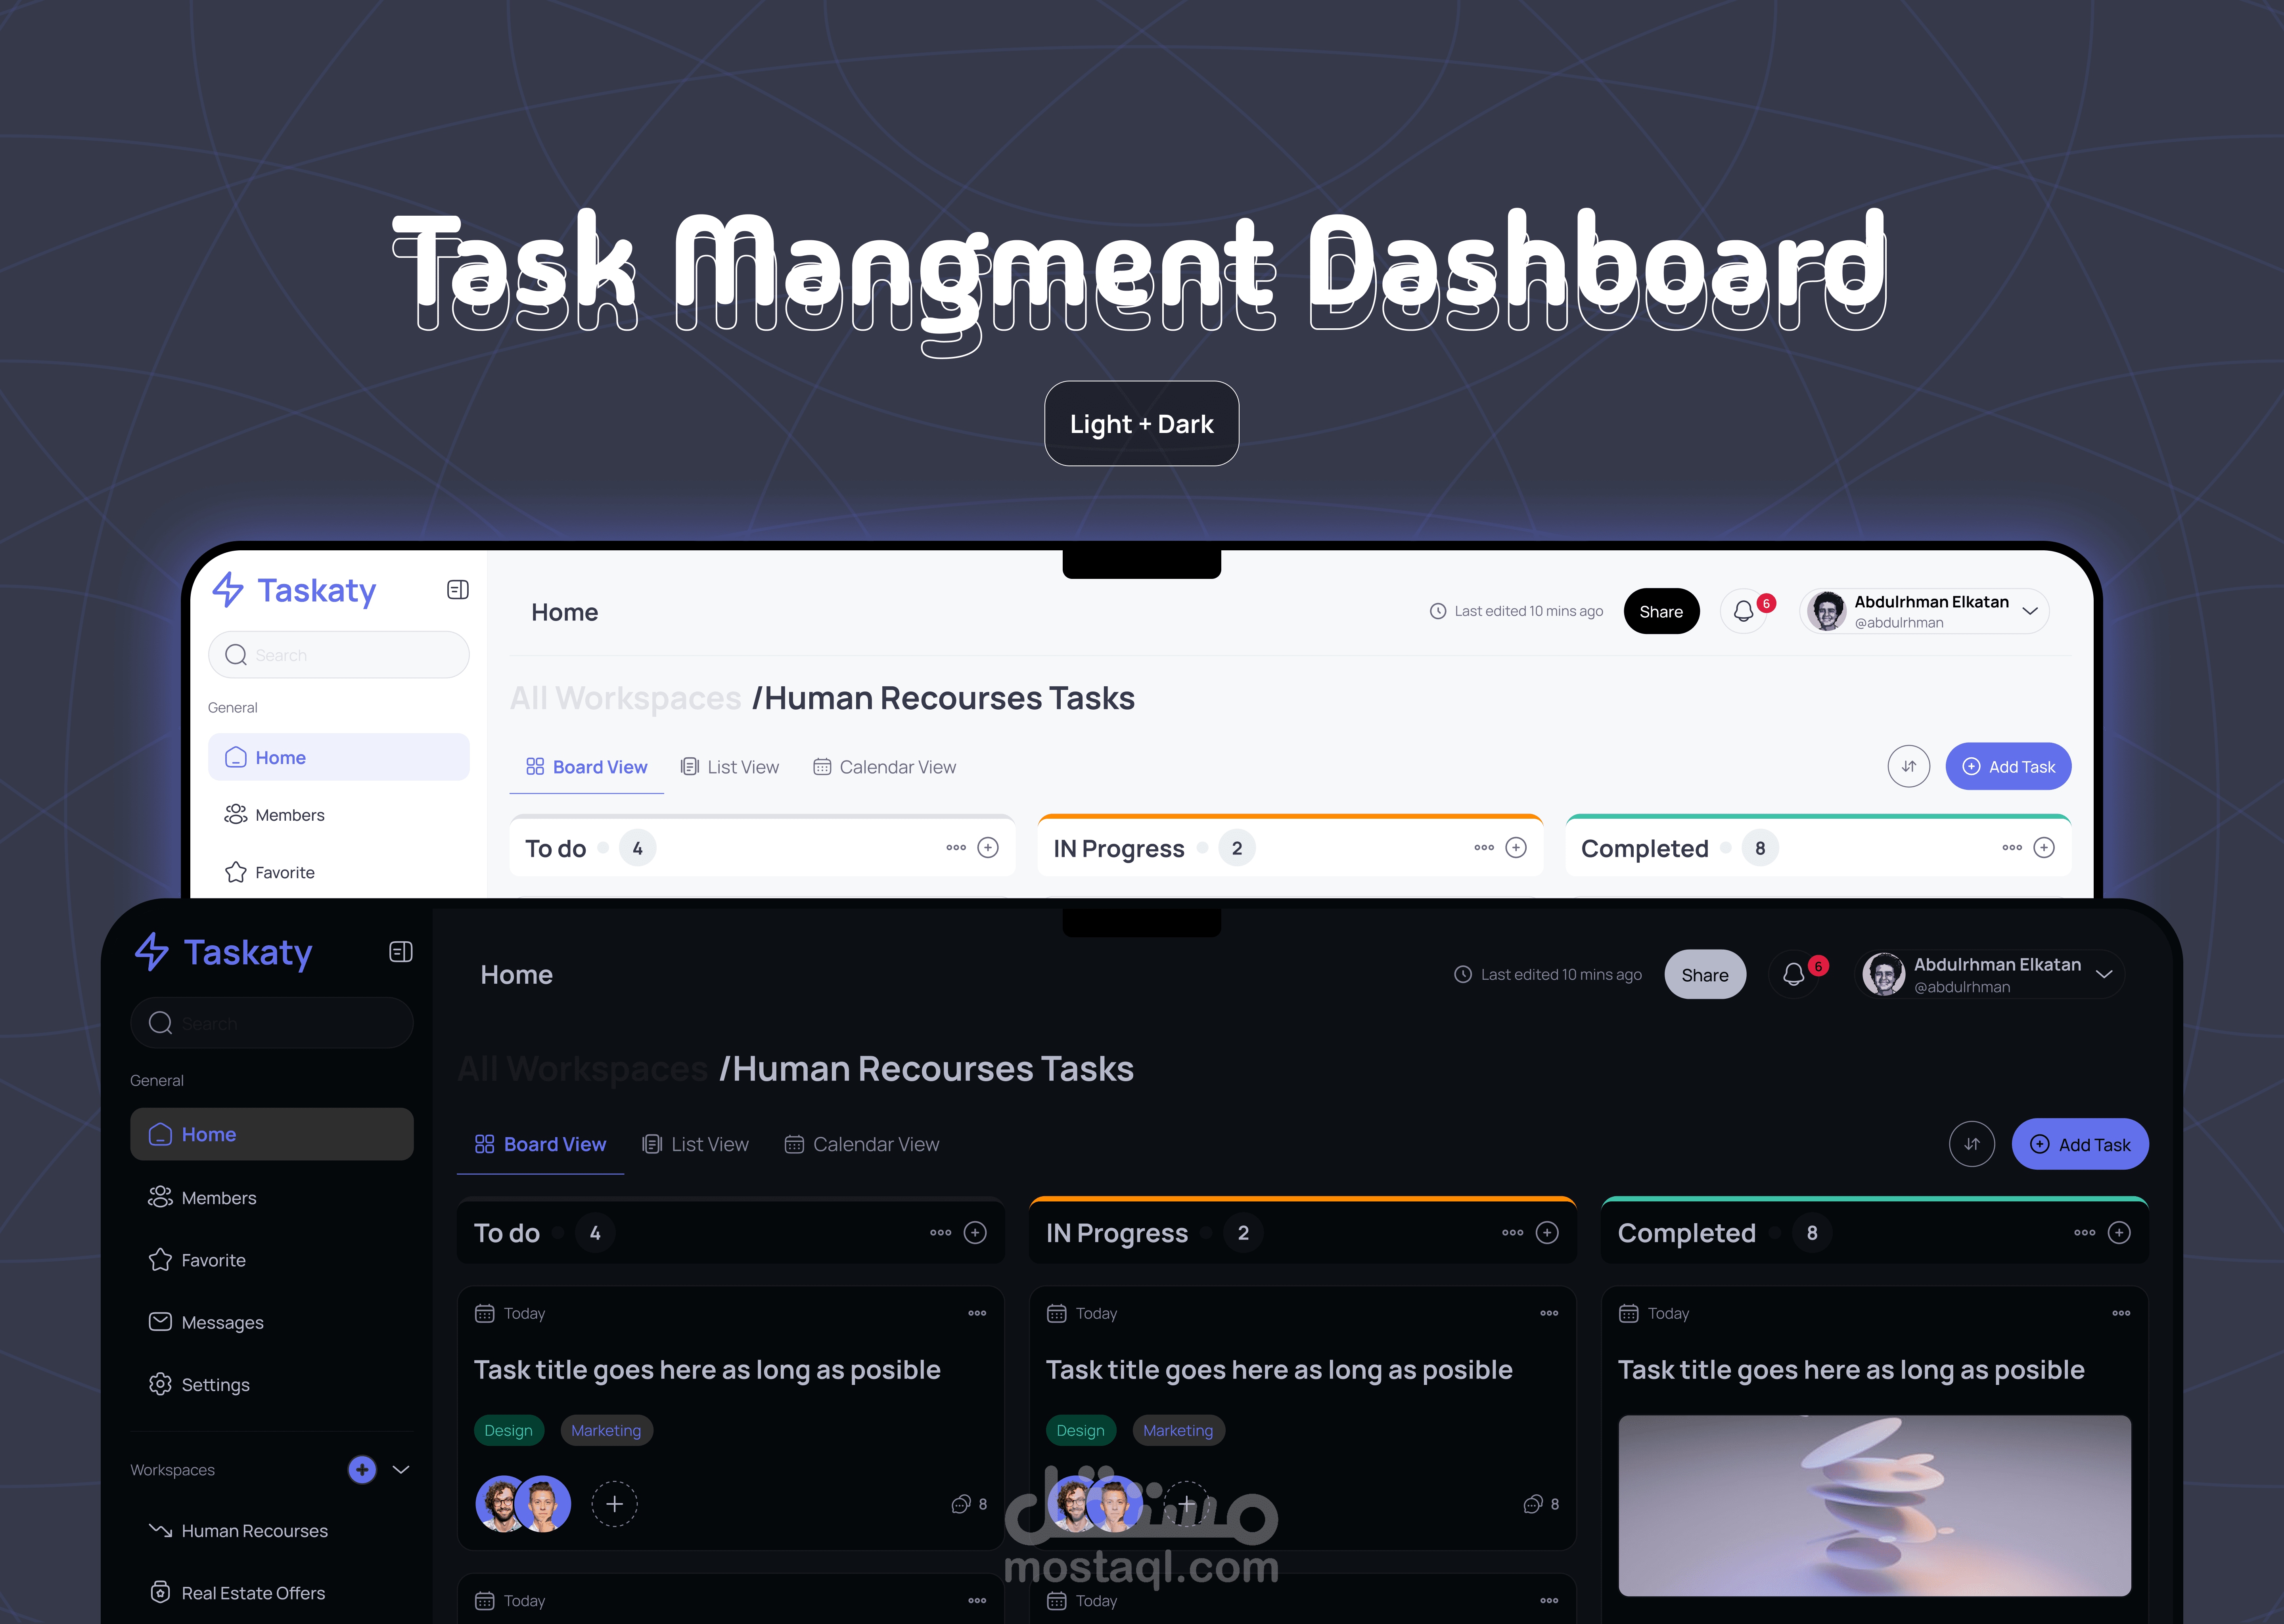This screenshot has height=1624, width=2284.
Task: Click assignee avatars on first To do card
Action: pos(523,1504)
